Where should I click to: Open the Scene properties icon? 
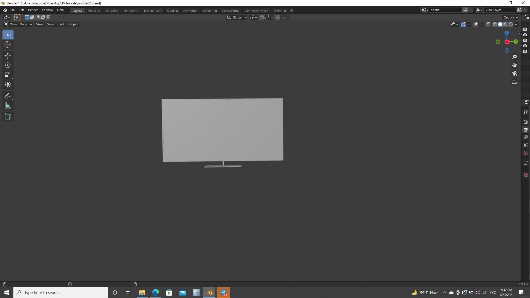525,145
